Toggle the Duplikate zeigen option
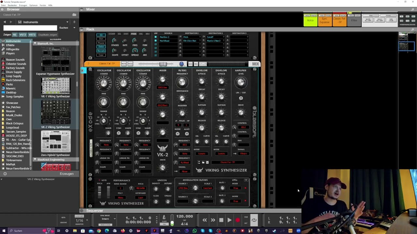The width and height of the screenshot is (417, 234). [48, 34]
